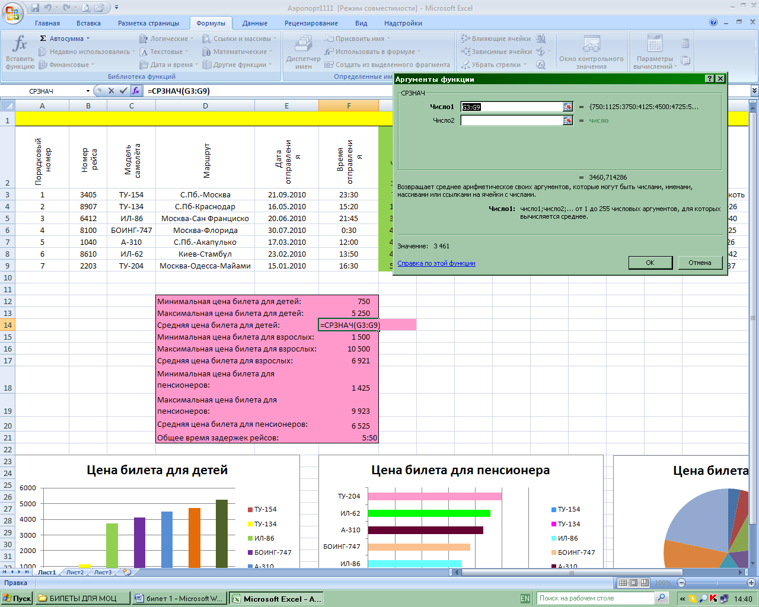Open the Данные ribbon tab

tap(255, 23)
